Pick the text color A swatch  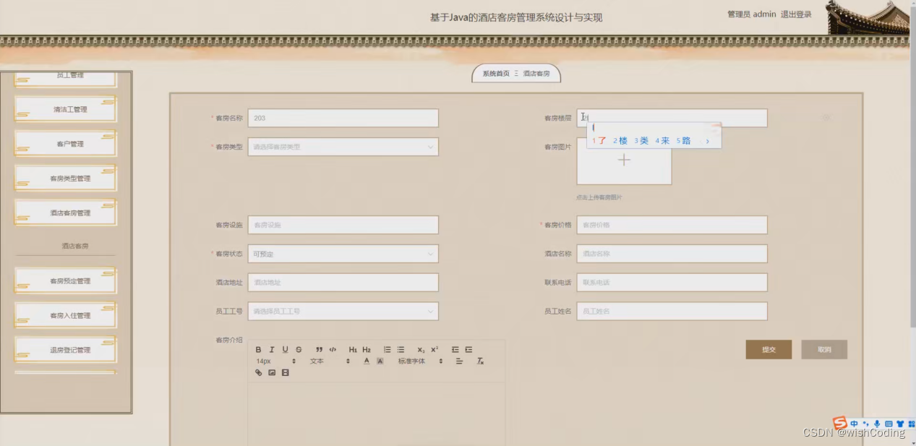click(367, 361)
